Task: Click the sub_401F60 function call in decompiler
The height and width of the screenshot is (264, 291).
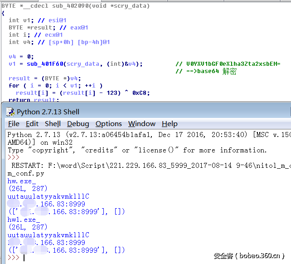Action: click(x=45, y=64)
